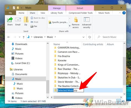
Task: Click the music note address bar icon
Action: pos(29,37)
